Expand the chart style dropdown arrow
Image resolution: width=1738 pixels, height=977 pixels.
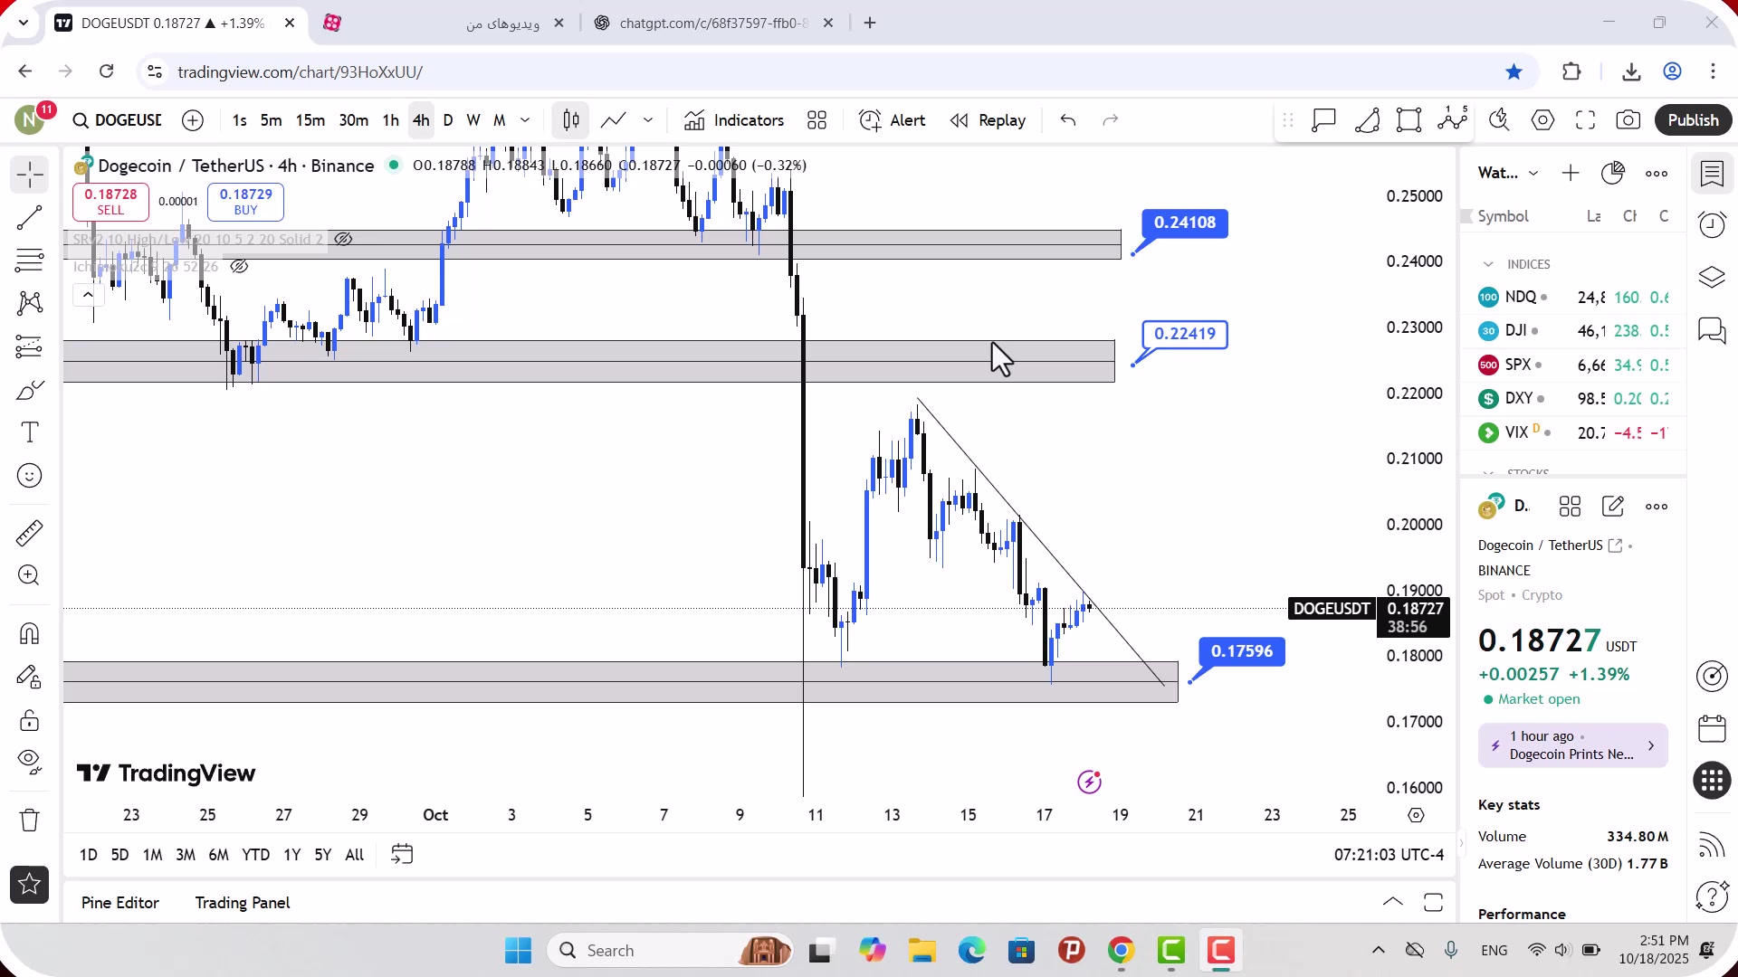[x=648, y=120]
